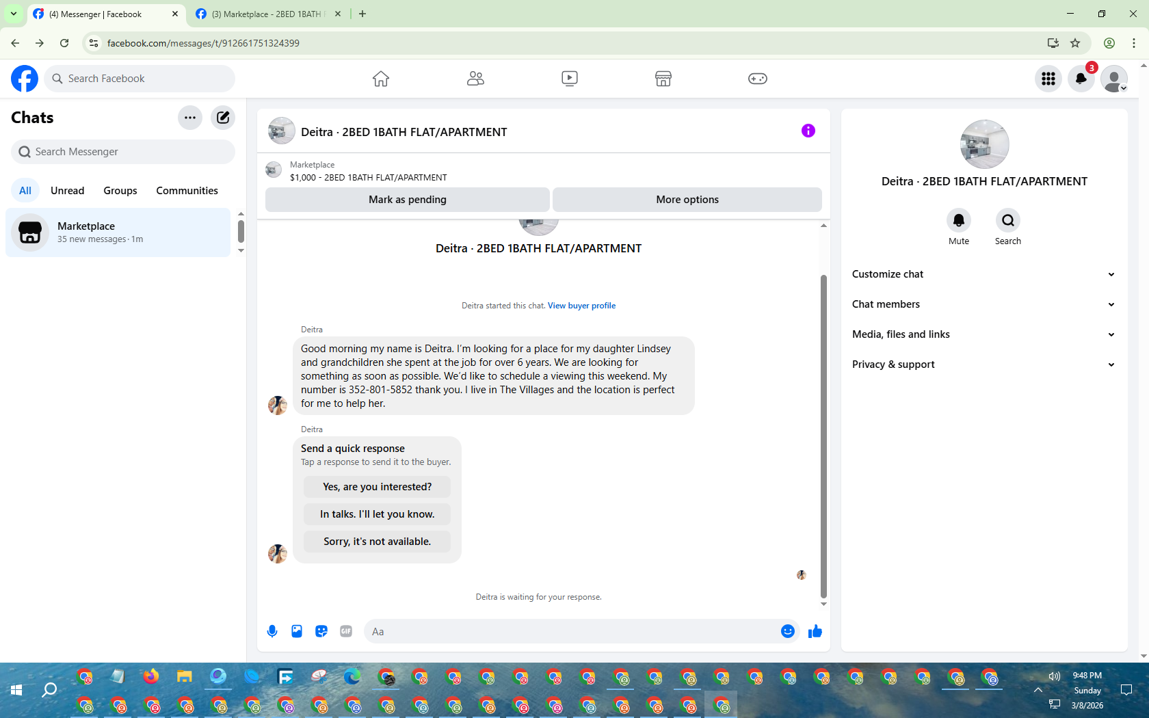The height and width of the screenshot is (718, 1149).
Task: Click the Search Messenger field
Action: pos(123,152)
